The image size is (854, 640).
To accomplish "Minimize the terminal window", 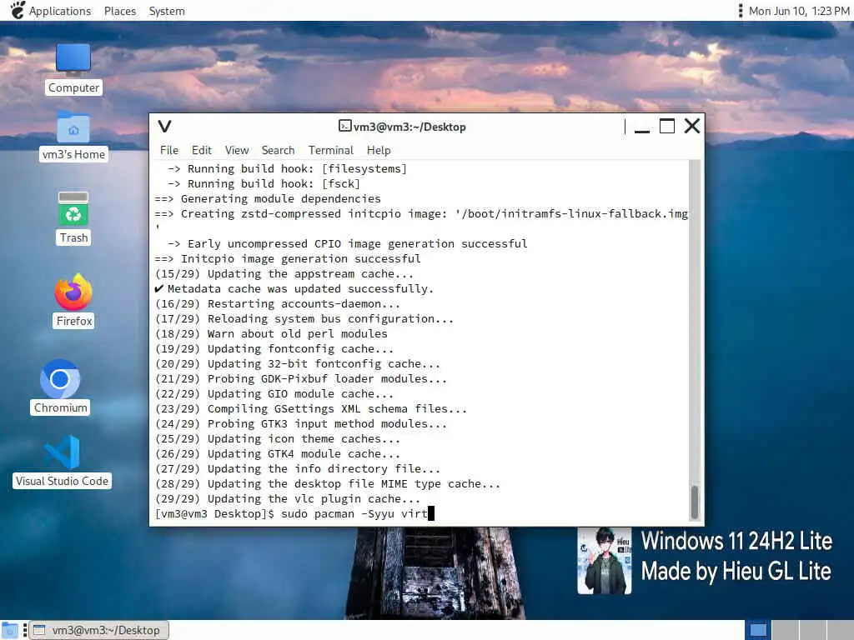I will click(642, 127).
